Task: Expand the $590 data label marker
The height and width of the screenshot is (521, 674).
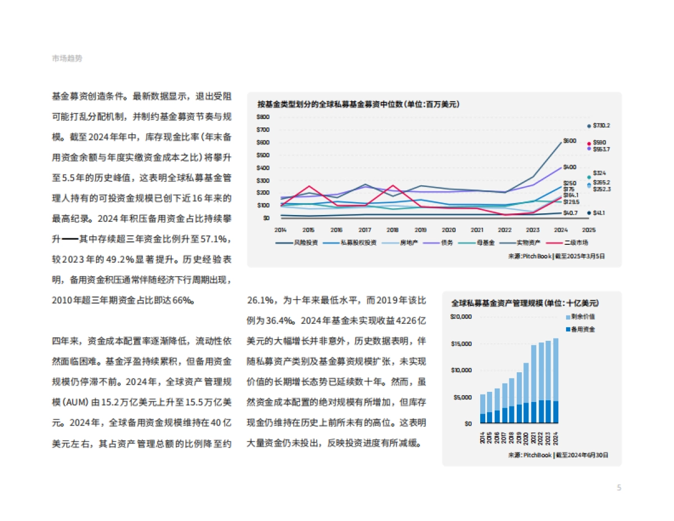Action: tap(599, 143)
